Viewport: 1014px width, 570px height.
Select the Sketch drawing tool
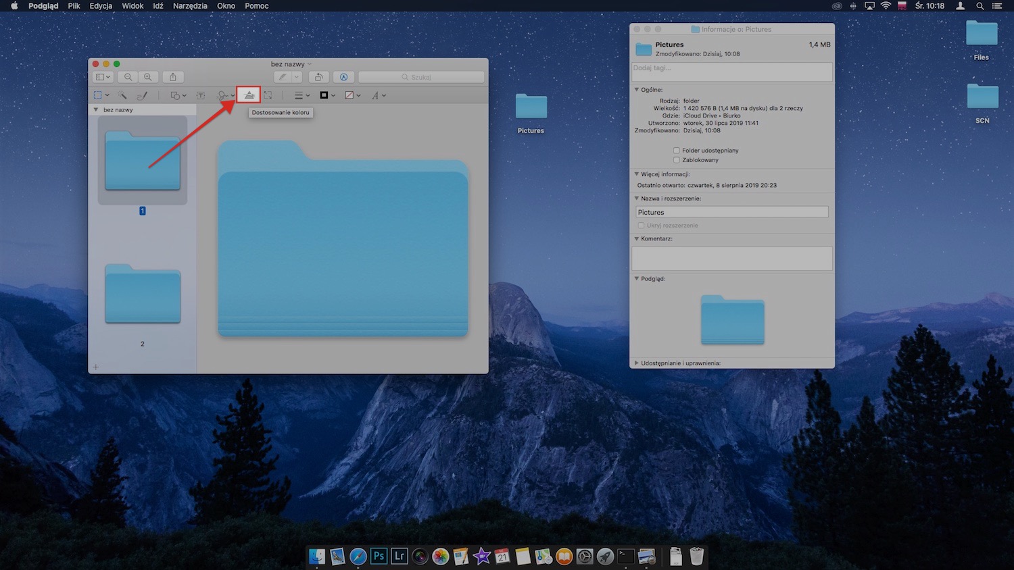143,95
